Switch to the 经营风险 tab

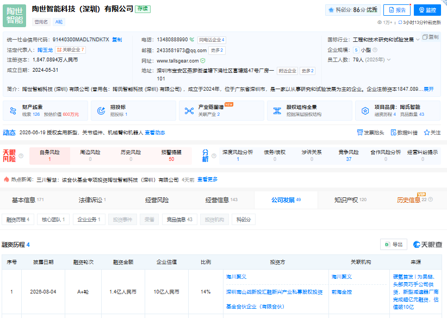[157, 200]
